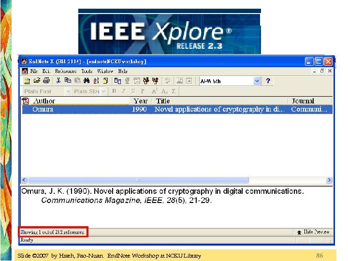Click the New Reference icon
This screenshot has height=261, width=348.
(x=106, y=81)
